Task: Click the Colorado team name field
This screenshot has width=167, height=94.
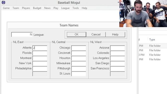Action: 117,53
